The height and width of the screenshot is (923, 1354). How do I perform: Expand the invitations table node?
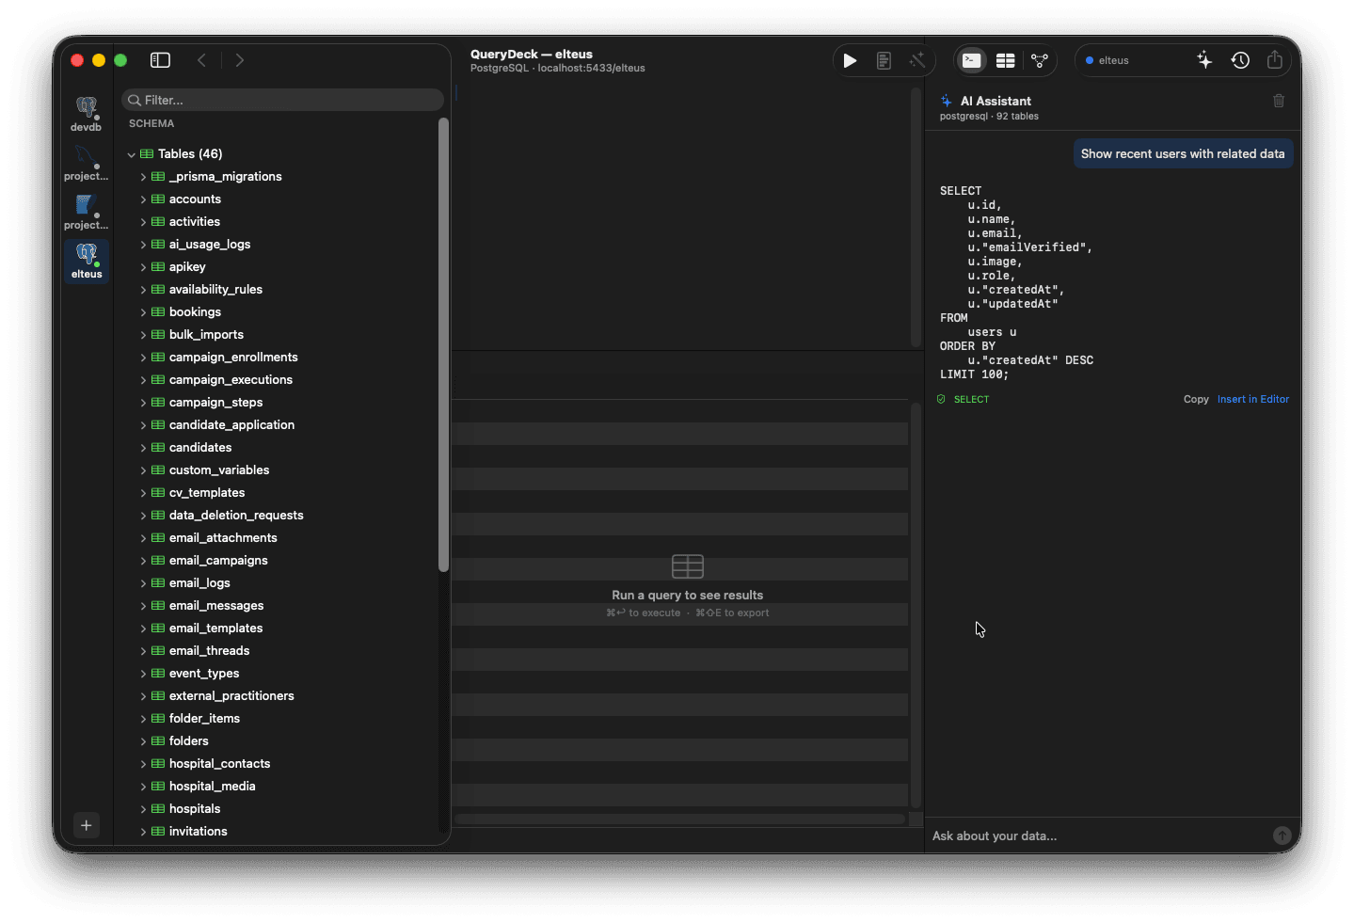tap(143, 832)
